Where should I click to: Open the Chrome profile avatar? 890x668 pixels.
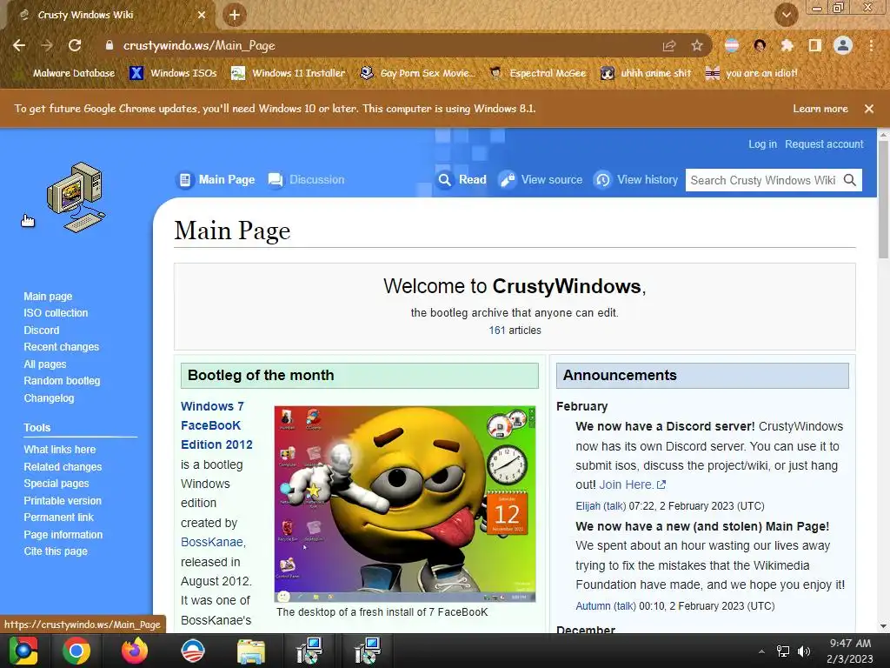843,45
